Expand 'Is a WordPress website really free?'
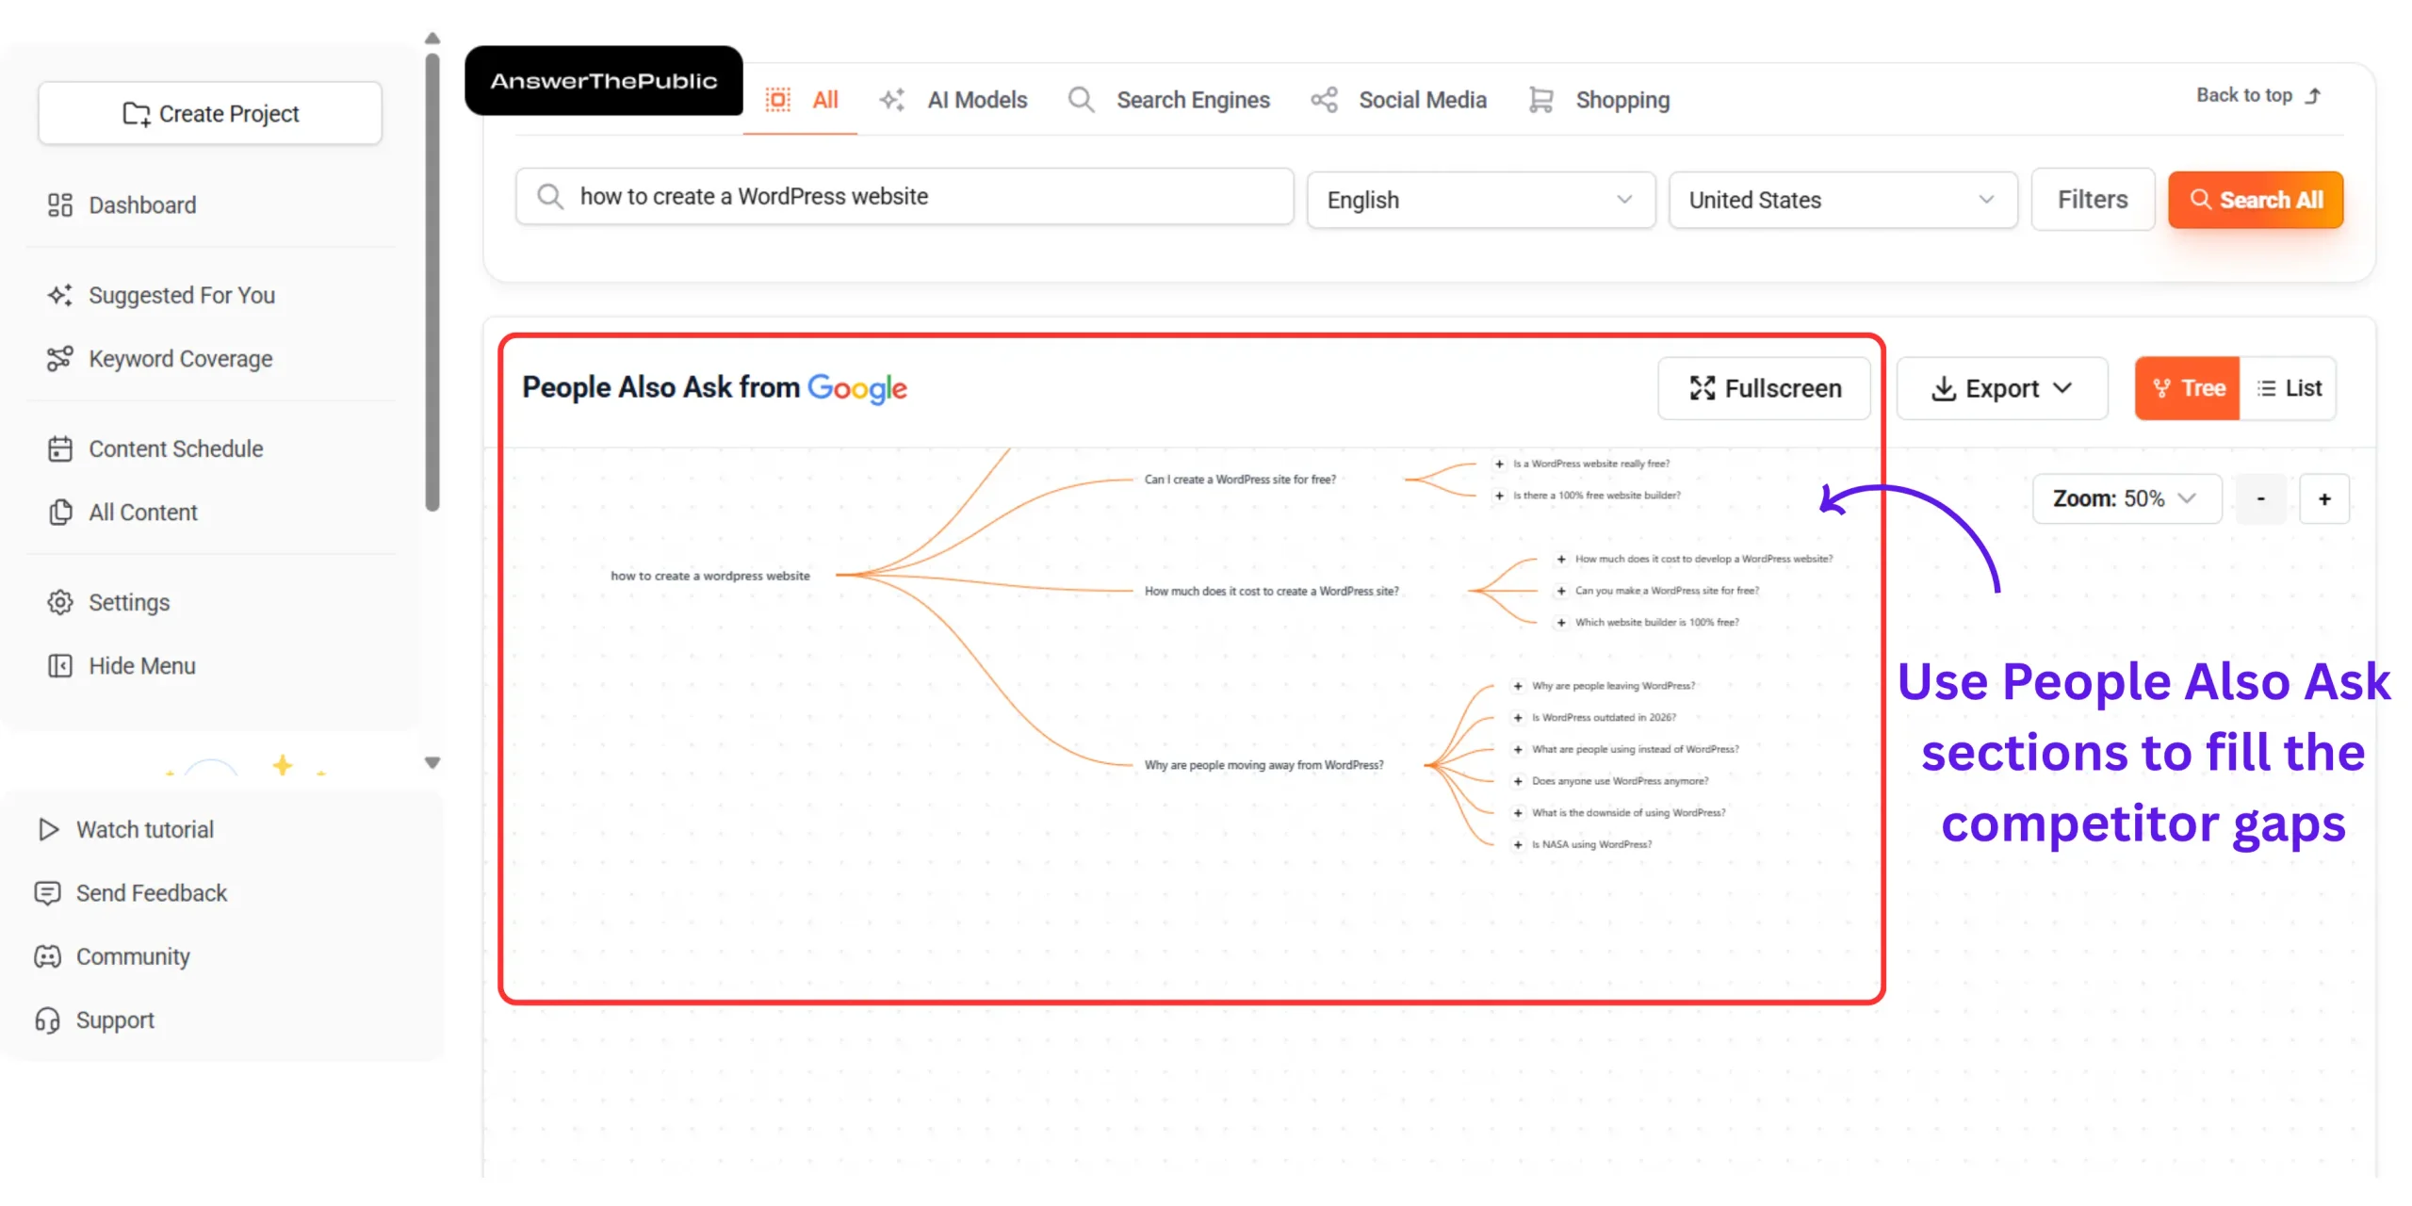This screenshot has width=2412, height=1206. click(1499, 464)
